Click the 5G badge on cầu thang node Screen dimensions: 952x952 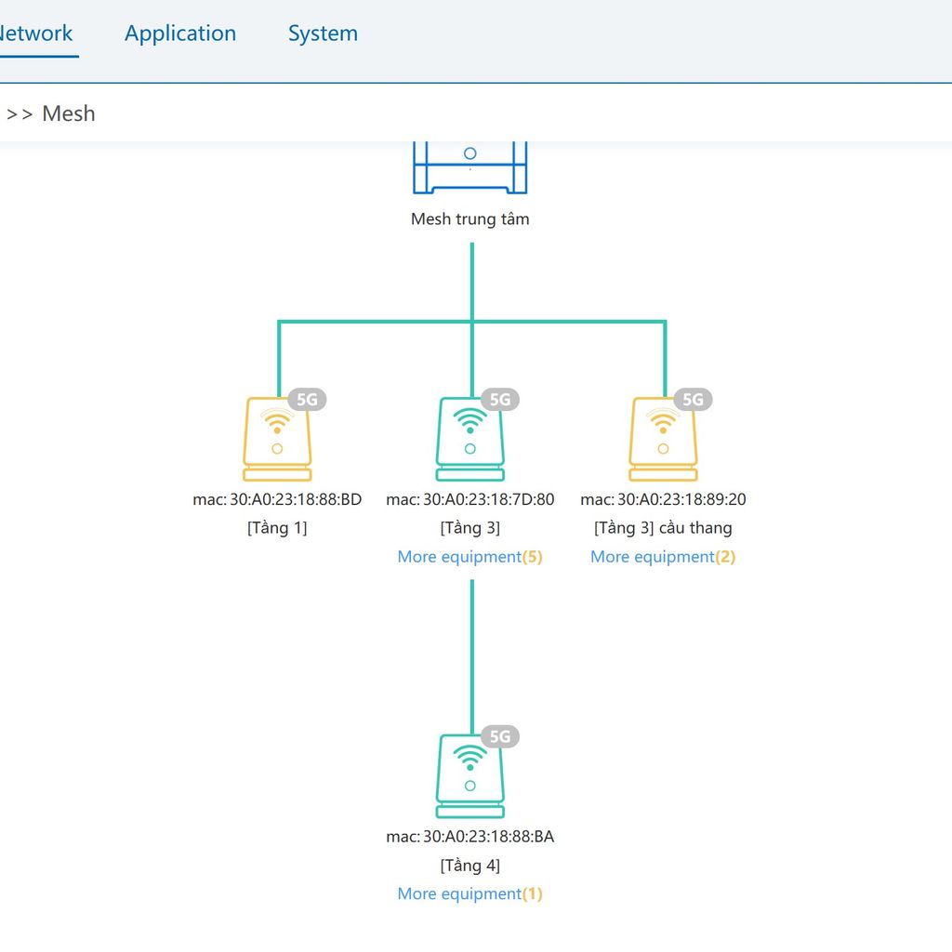[x=694, y=400]
